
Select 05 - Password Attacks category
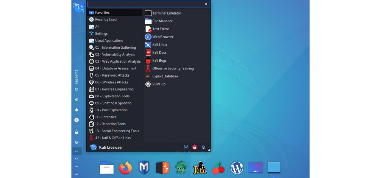[115, 75]
